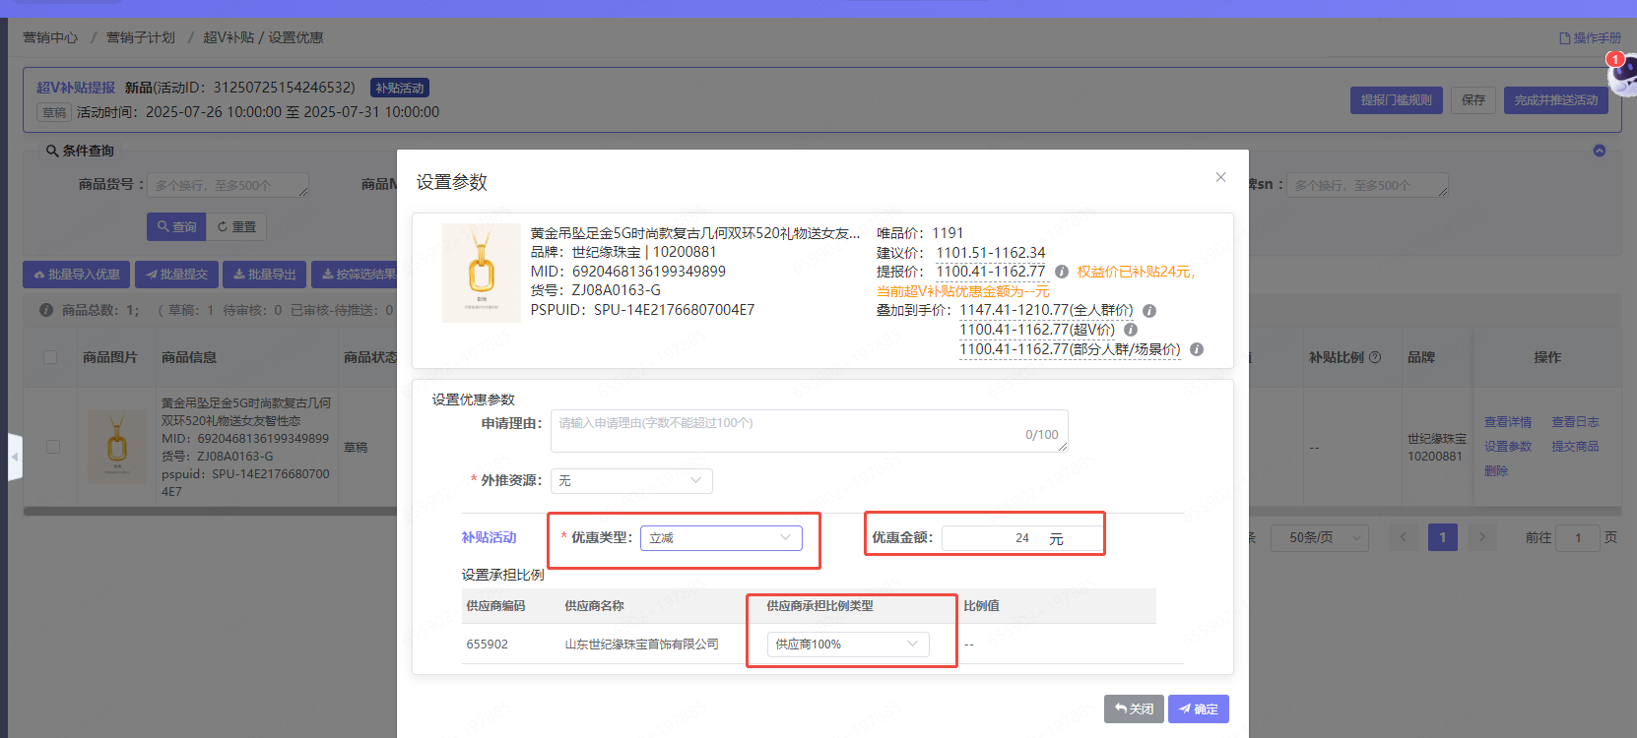This screenshot has width=1637, height=738.
Task: Click the 优惠金额 input field
Action: [x=990, y=538]
